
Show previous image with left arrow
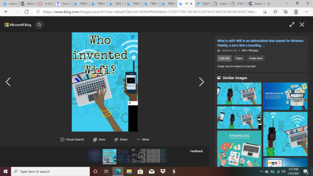tap(8, 82)
